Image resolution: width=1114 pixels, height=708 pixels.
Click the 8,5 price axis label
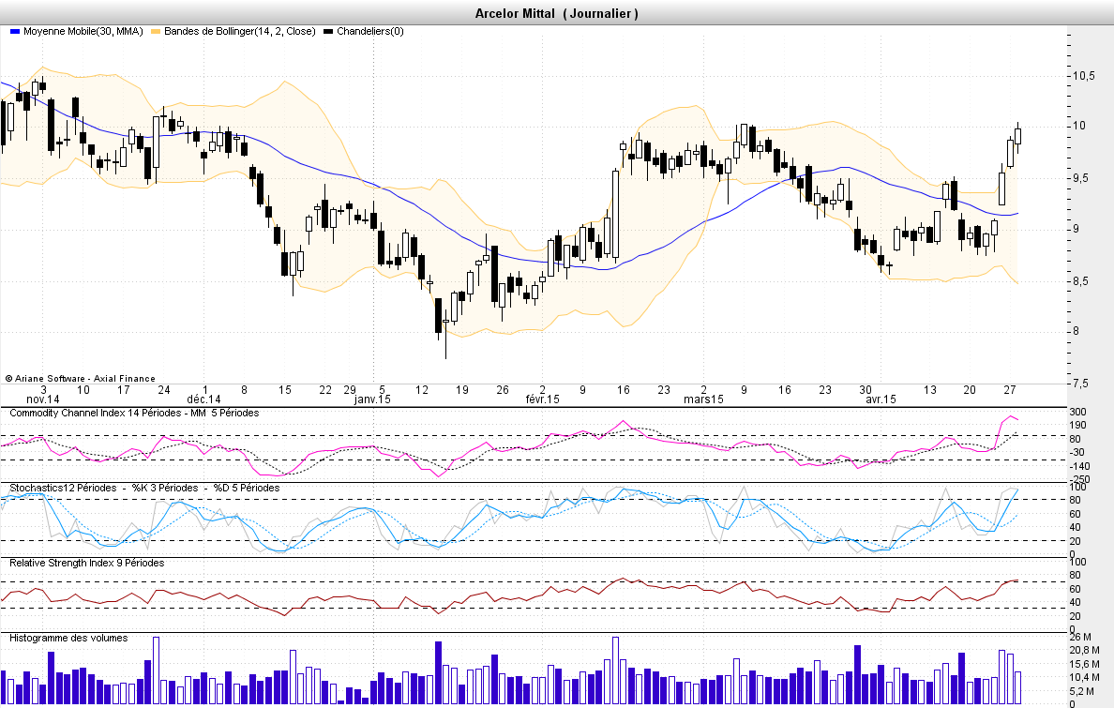1080,281
